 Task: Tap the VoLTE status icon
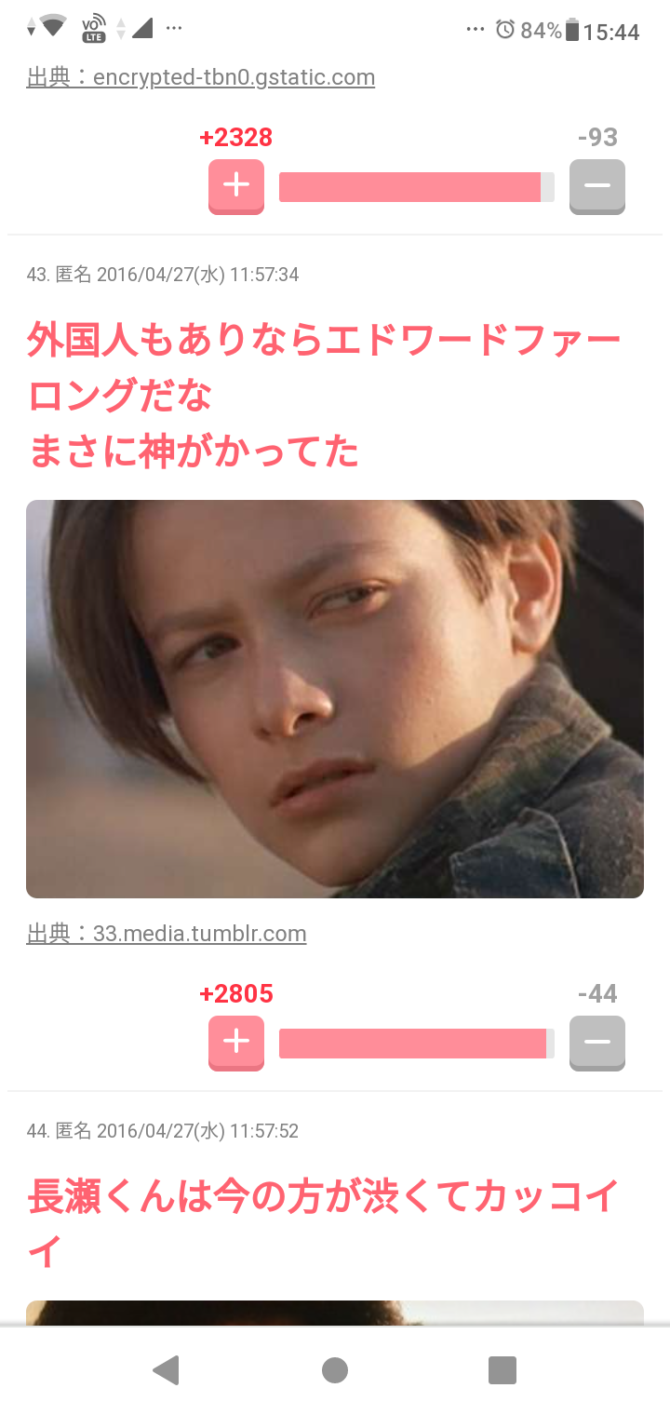tap(94, 29)
